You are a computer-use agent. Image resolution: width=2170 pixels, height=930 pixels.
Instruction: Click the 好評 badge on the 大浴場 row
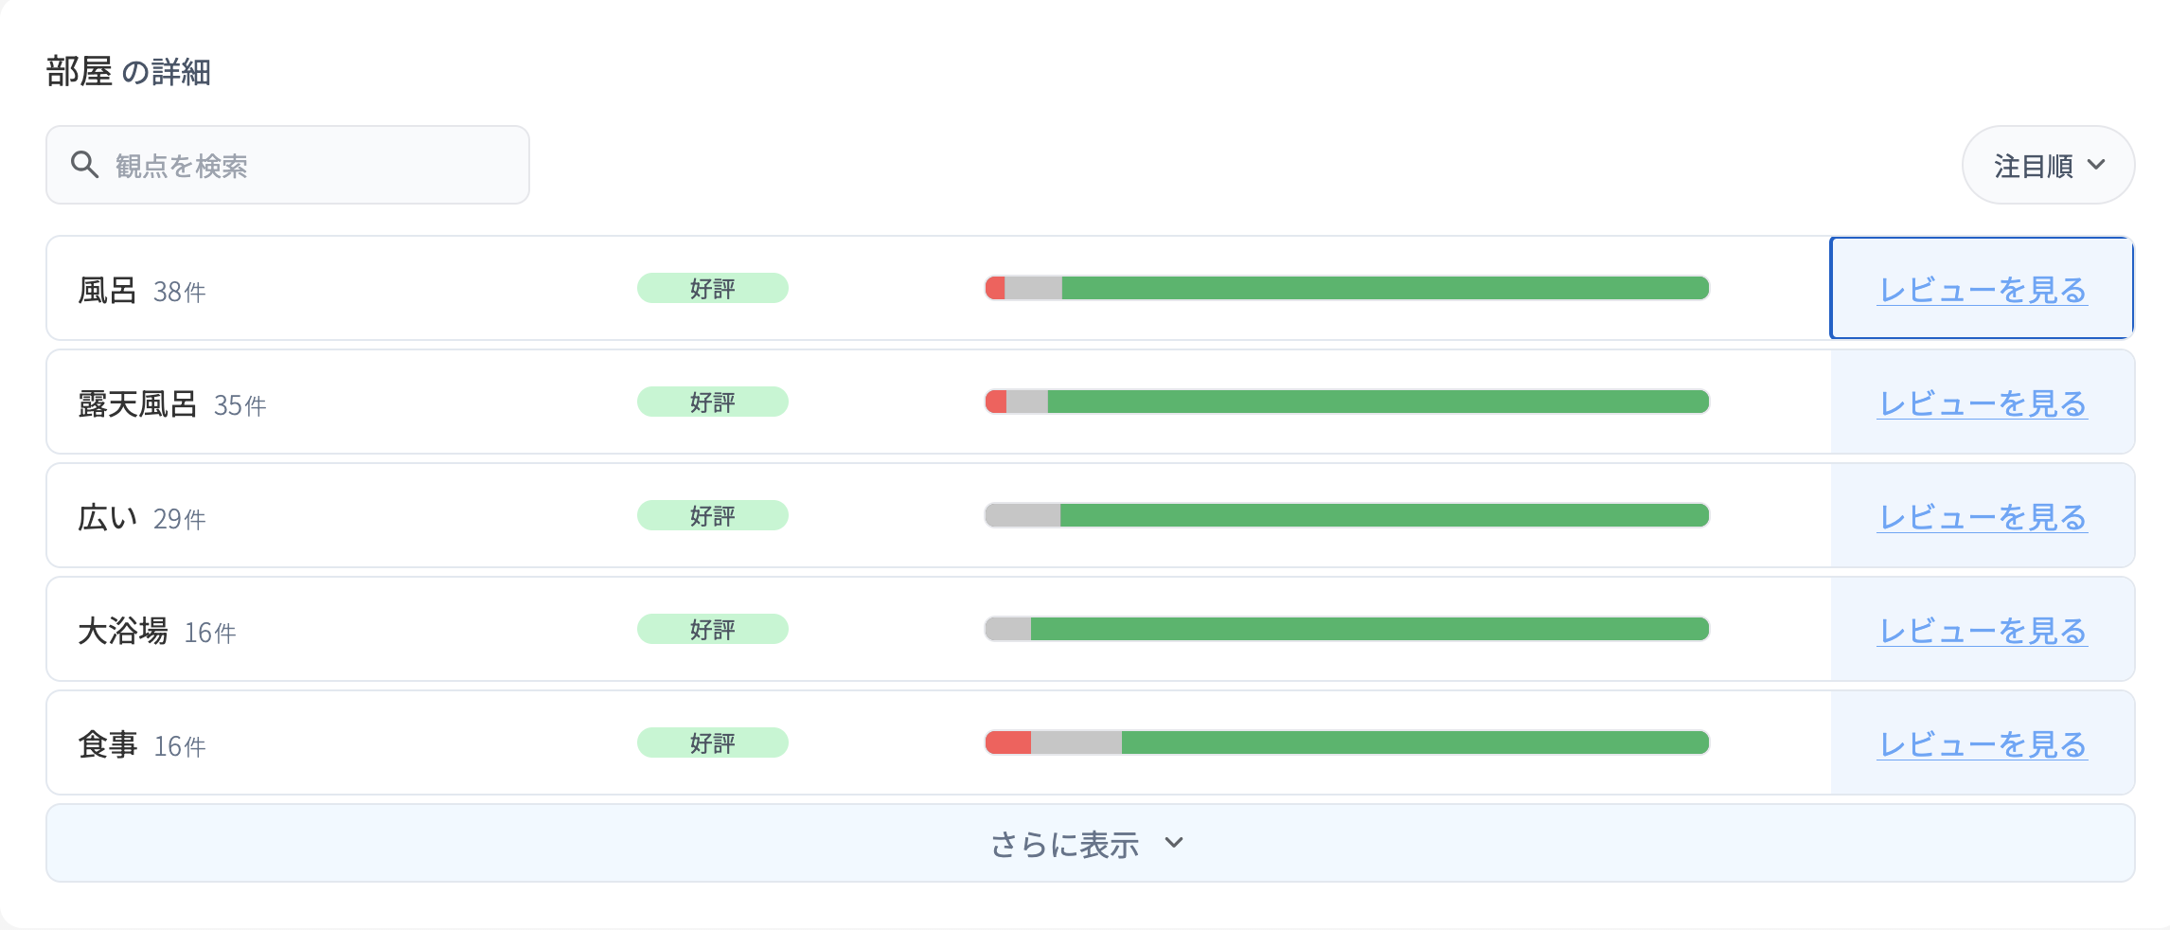point(712,629)
